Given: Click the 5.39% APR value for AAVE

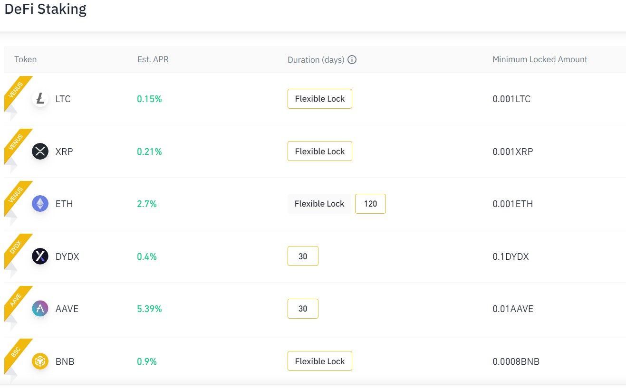Looking at the screenshot, I should coord(149,309).
